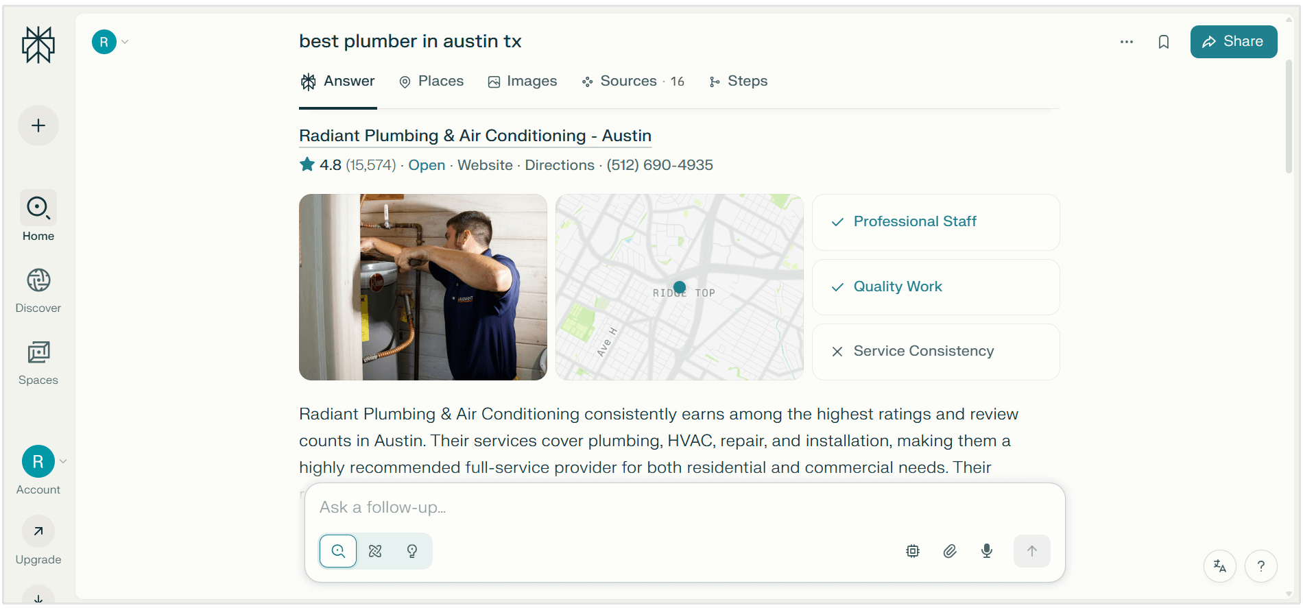Screen dimensions: 1303x610
Task: Toggle the Quality Work chip
Action: (935, 286)
